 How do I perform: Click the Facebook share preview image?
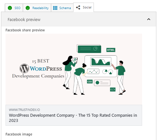(74, 69)
